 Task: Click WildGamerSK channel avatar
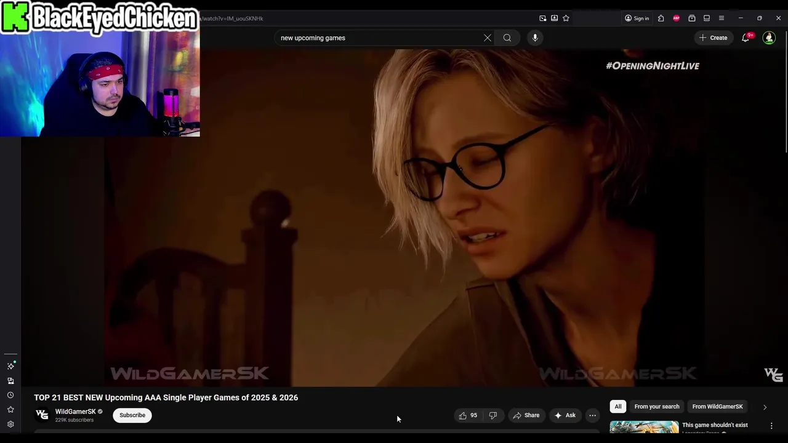click(42, 415)
